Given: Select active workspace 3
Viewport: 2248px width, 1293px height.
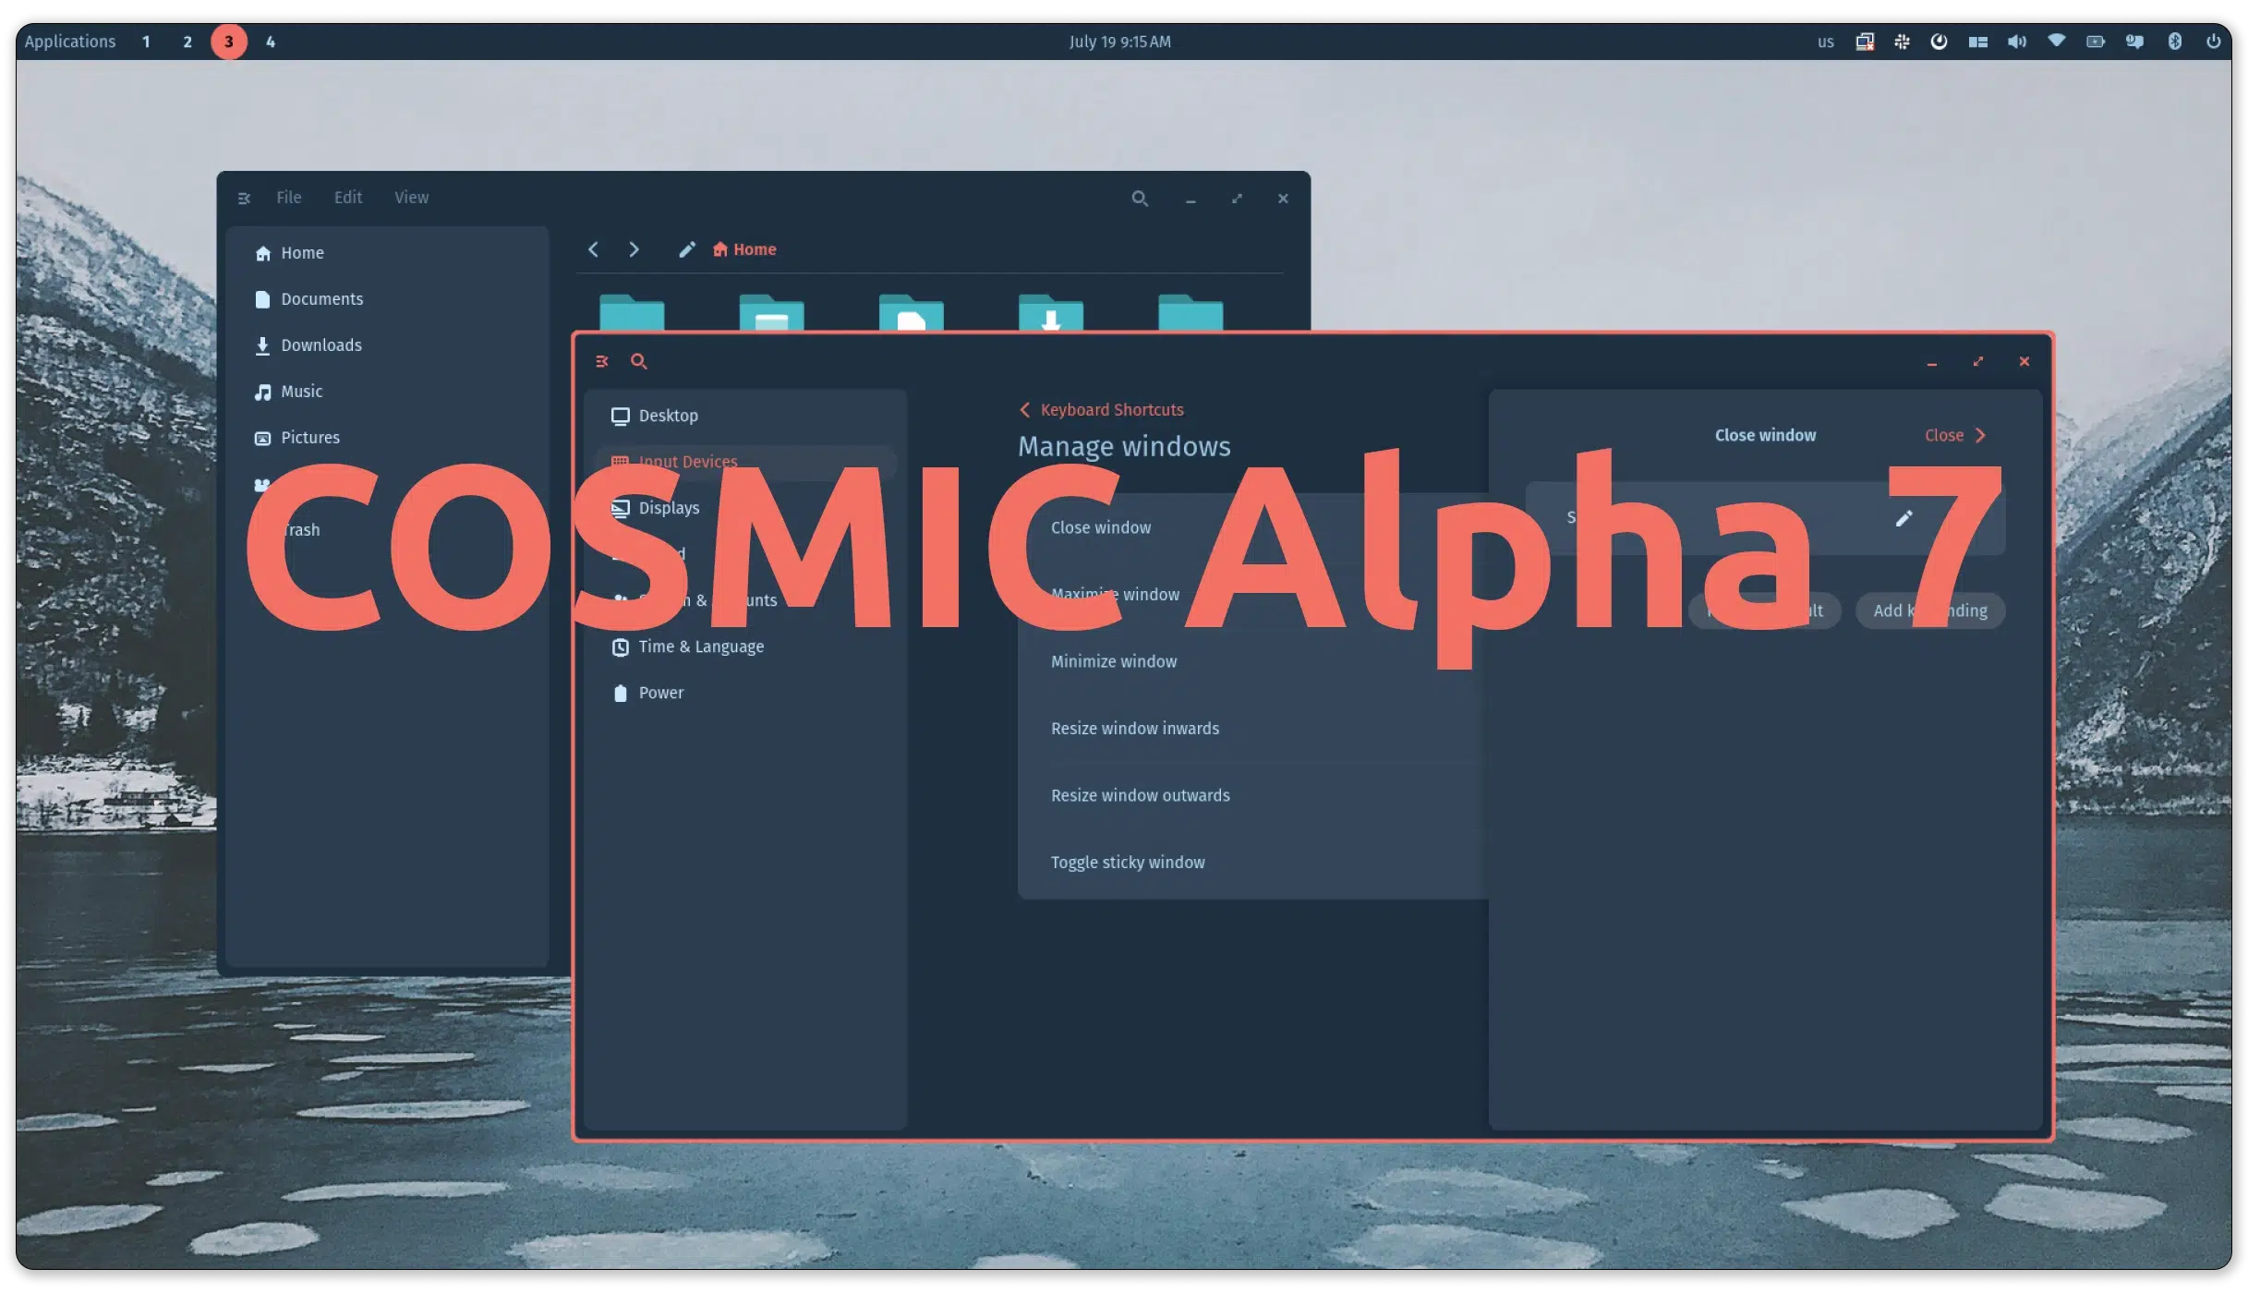Looking at the screenshot, I should pyautogui.click(x=229, y=42).
